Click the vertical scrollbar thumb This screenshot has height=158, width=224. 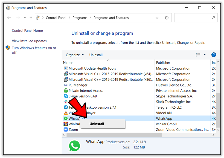[218, 110]
